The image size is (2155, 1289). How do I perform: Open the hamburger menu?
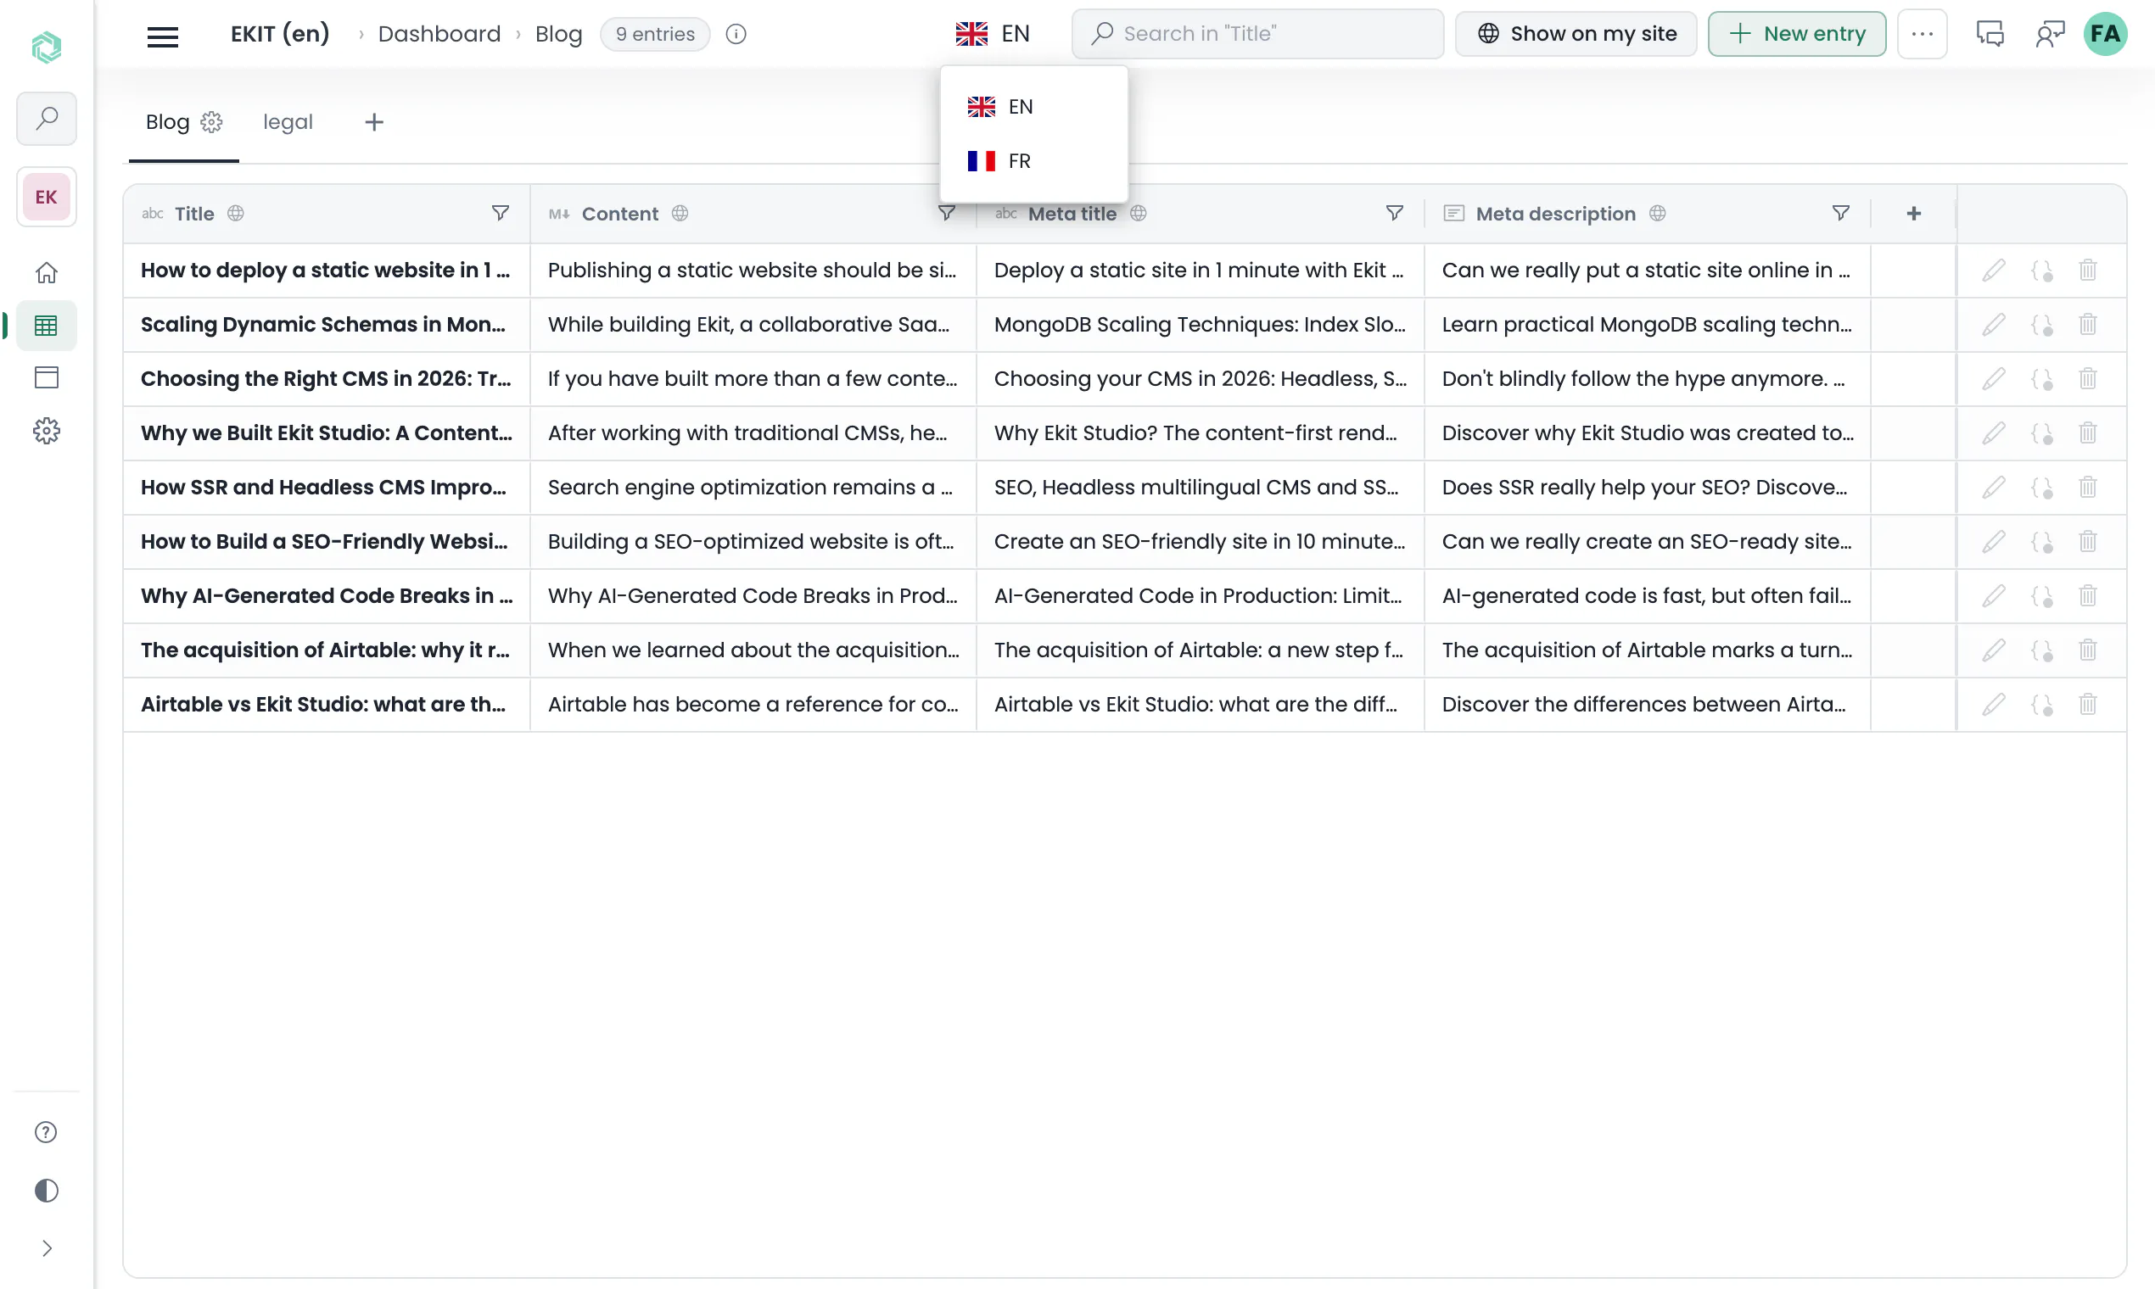pyautogui.click(x=163, y=35)
